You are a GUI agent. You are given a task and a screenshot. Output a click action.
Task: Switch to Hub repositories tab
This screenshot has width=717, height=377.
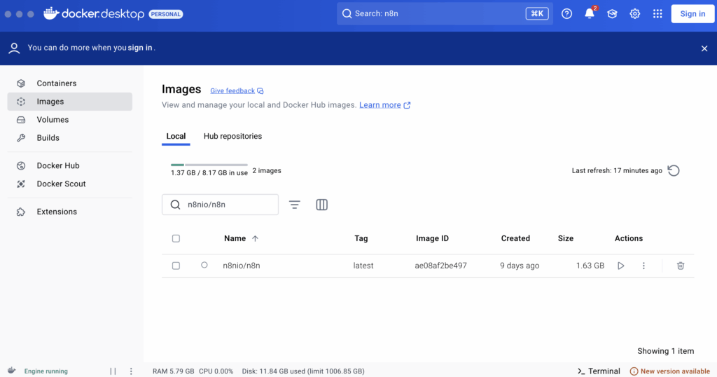click(232, 137)
